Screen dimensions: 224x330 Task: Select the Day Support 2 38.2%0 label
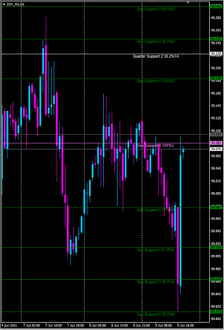pyautogui.click(x=155, y=314)
